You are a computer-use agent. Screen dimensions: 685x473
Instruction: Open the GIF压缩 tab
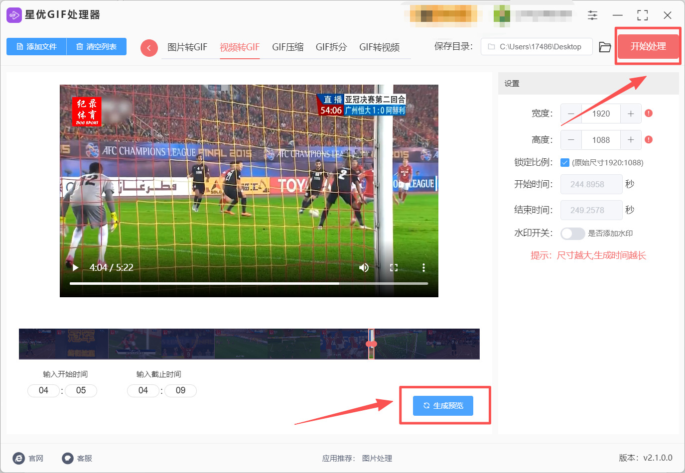288,47
